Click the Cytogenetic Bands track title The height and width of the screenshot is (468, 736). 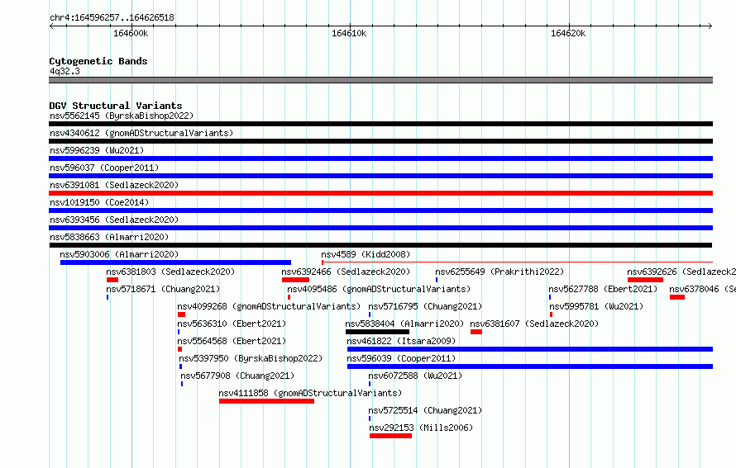coord(98,61)
